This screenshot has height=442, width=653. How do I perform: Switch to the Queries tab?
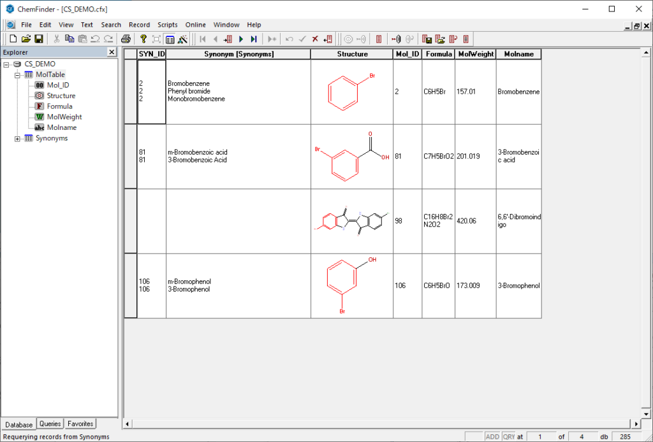point(50,424)
